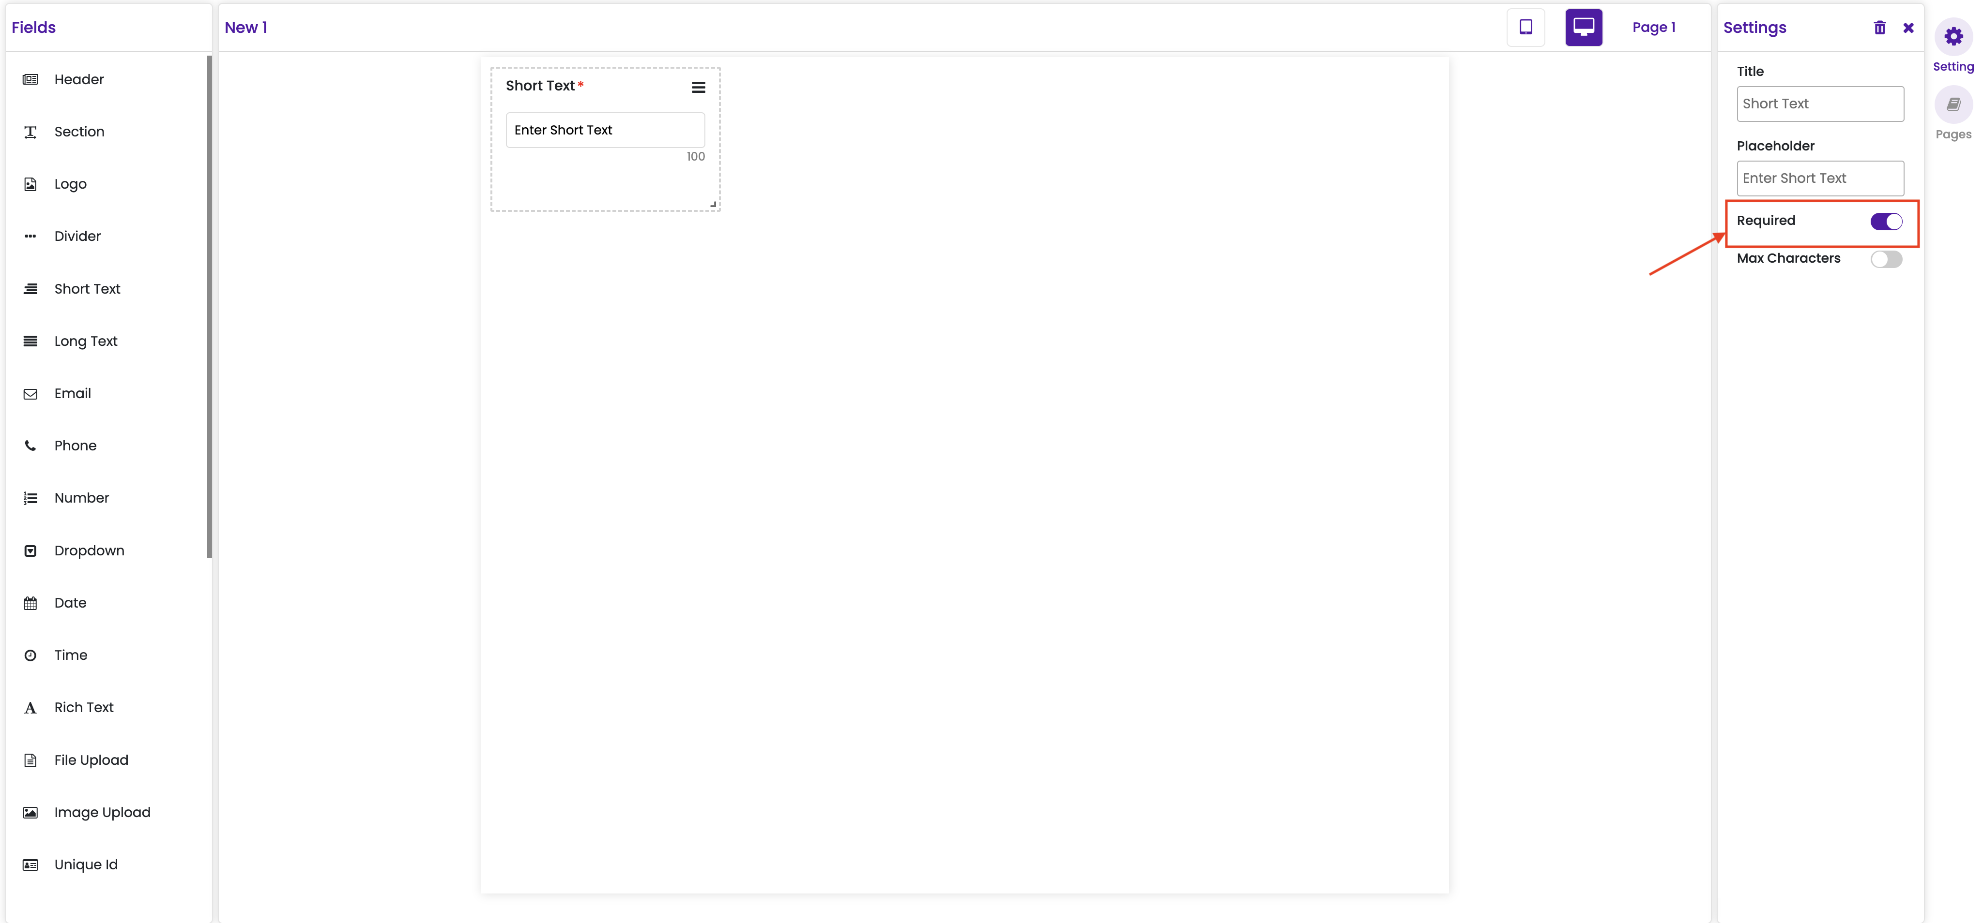Click the Title input field

pos(1820,104)
